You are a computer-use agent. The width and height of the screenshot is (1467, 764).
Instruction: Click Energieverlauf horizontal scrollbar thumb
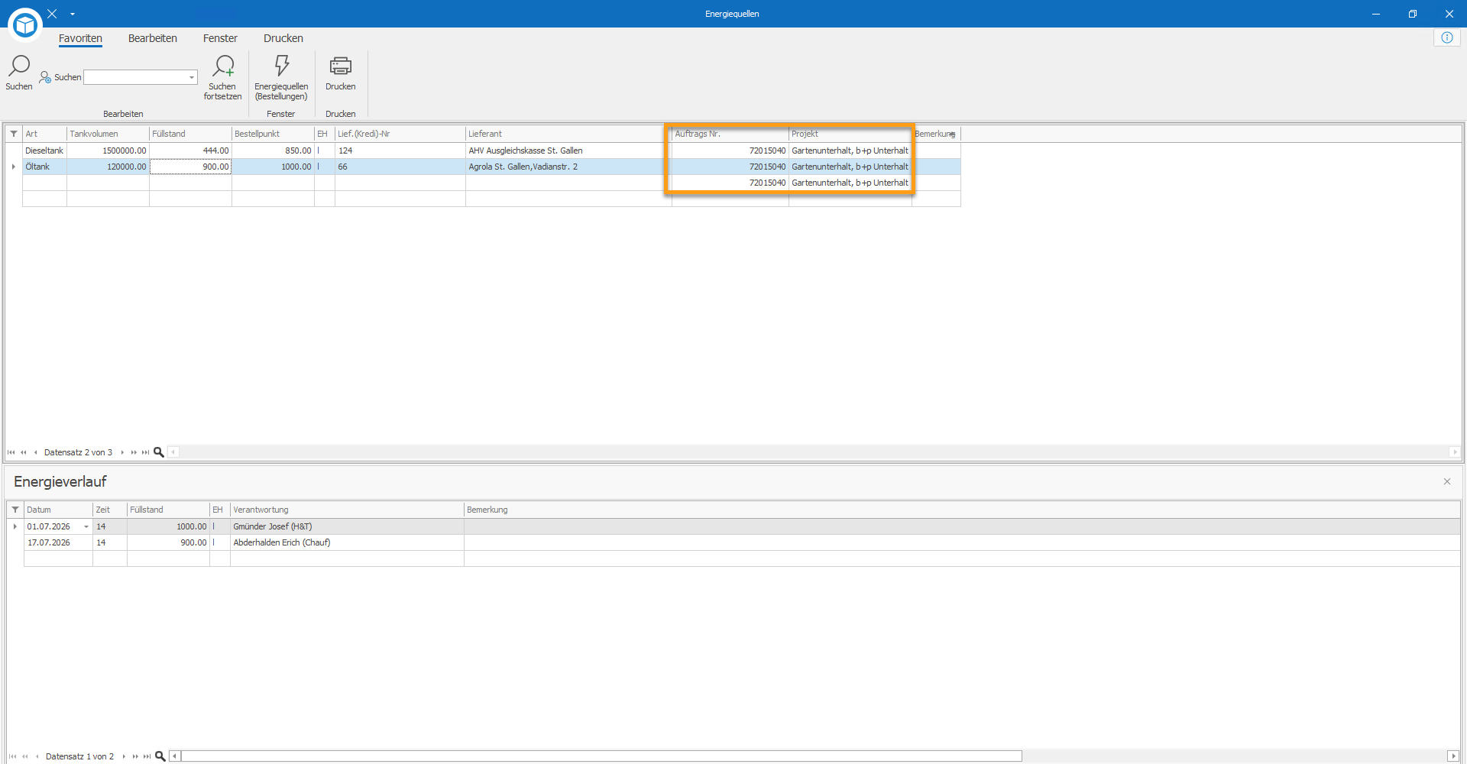tap(601, 756)
